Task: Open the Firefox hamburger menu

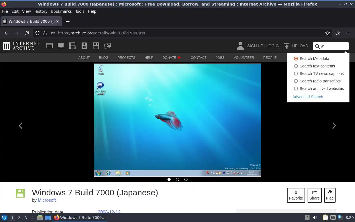Action: pyautogui.click(x=348, y=33)
